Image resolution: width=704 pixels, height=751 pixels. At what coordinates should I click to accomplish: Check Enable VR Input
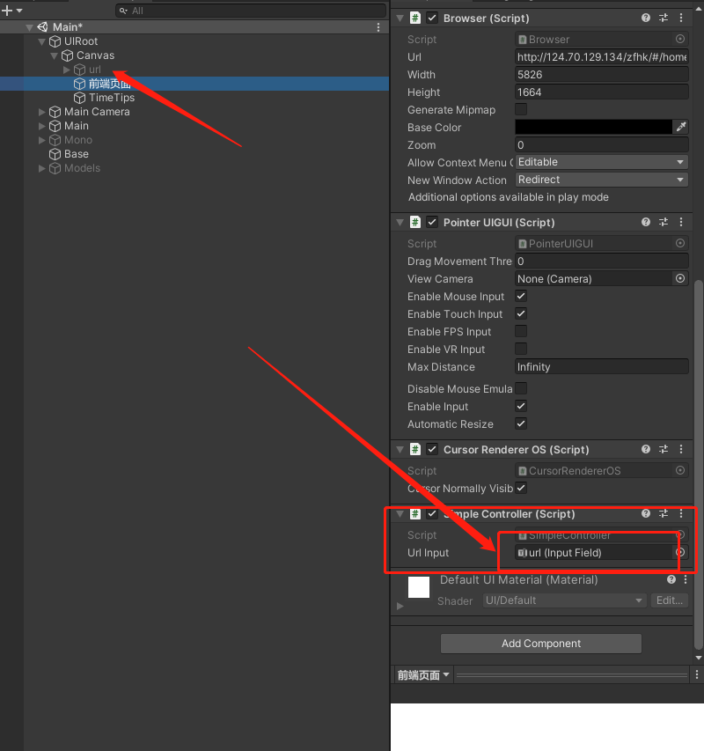[x=521, y=349]
